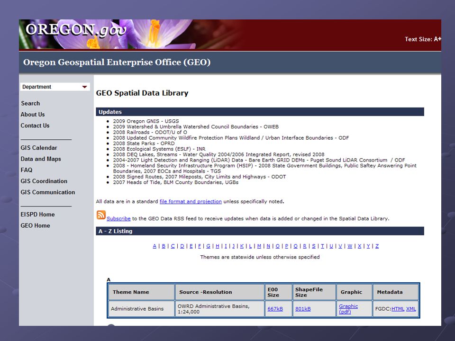Jump to letter F listing
The image size is (455, 341).
(x=200, y=246)
